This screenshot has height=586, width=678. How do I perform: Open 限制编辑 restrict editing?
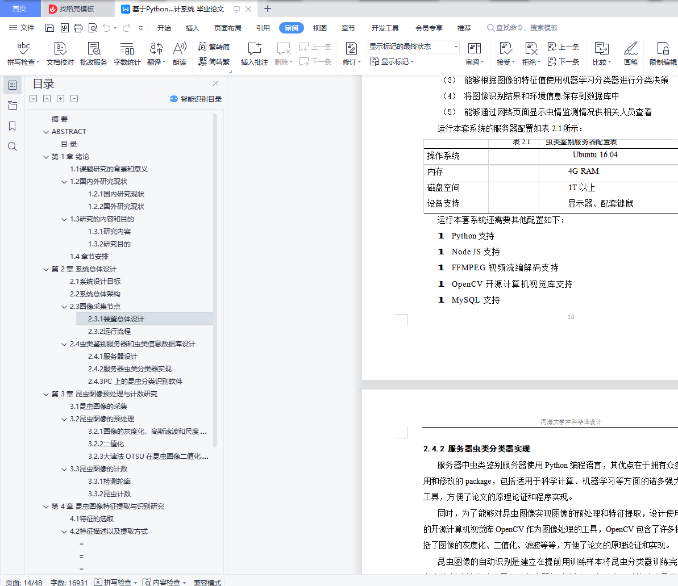tap(663, 54)
